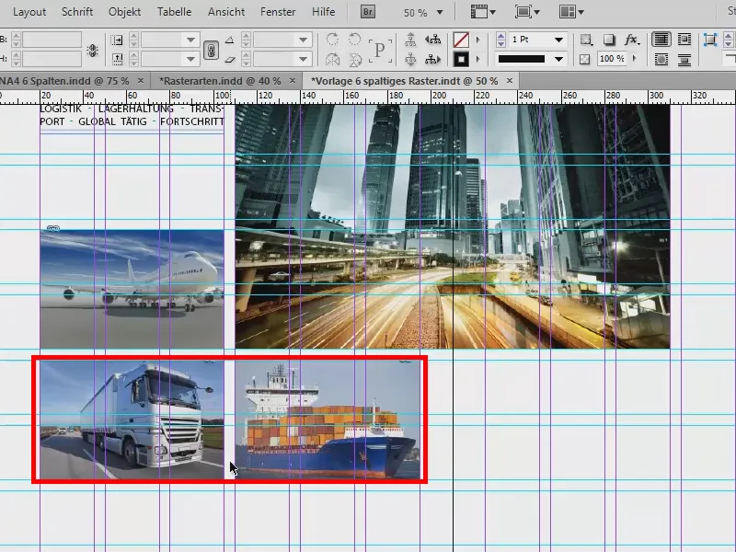Step the stroke weight with spinner arrows

coord(500,40)
